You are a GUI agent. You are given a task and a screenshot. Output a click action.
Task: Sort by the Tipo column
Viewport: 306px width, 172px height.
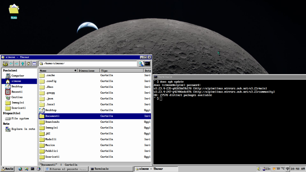(122, 70)
